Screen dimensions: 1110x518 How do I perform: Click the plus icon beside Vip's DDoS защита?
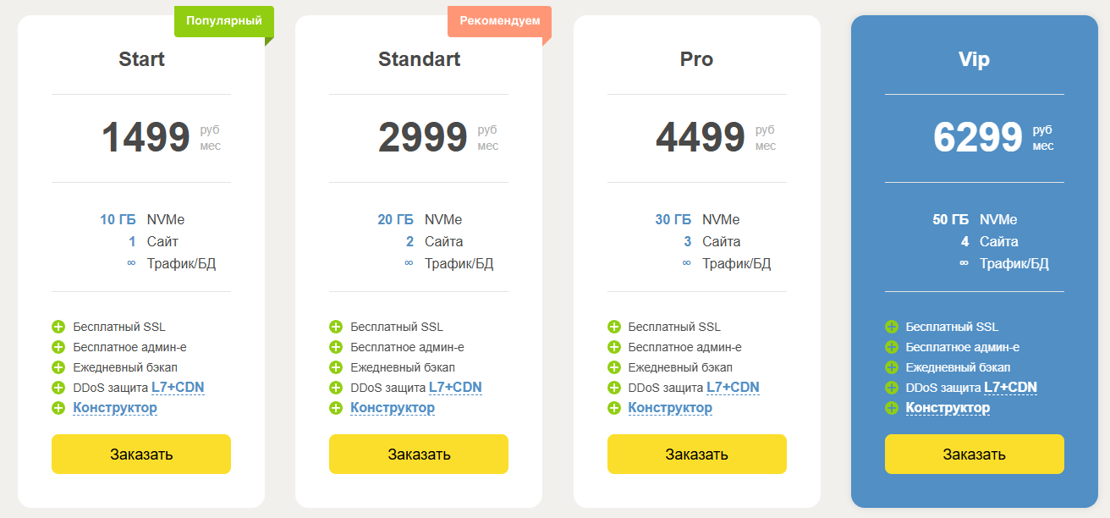click(x=892, y=388)
